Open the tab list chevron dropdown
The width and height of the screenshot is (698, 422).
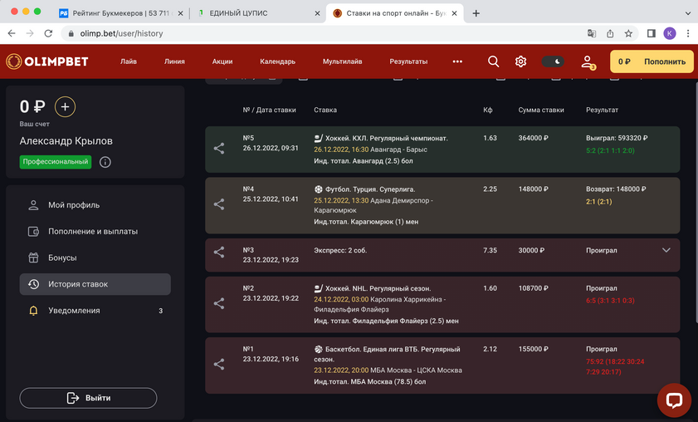pyautogui.click(x=688, y=13)
